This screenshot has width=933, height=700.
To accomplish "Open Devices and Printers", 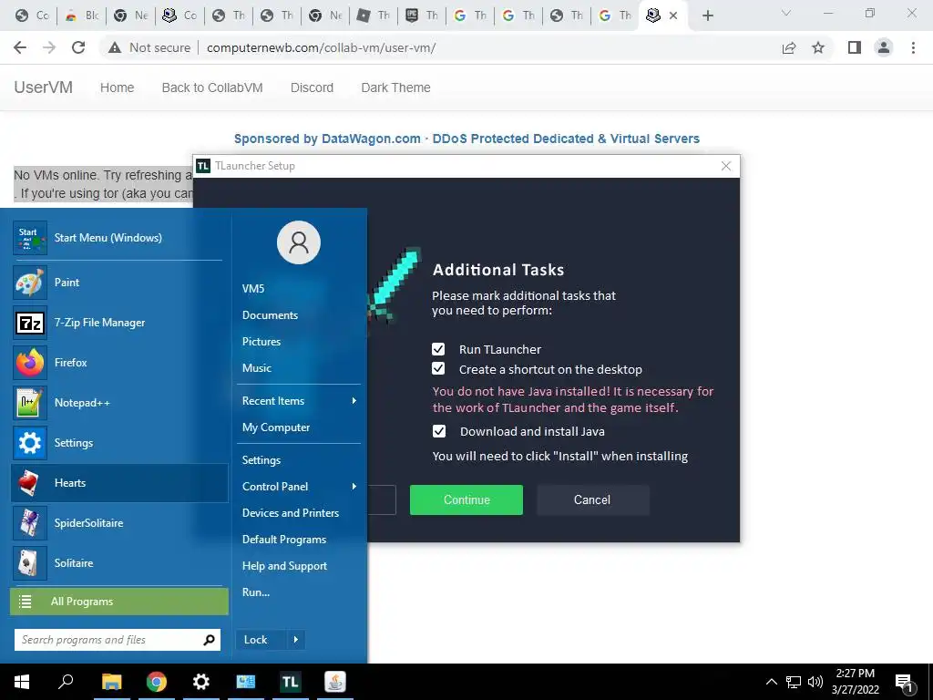I will tap(291, 512).
